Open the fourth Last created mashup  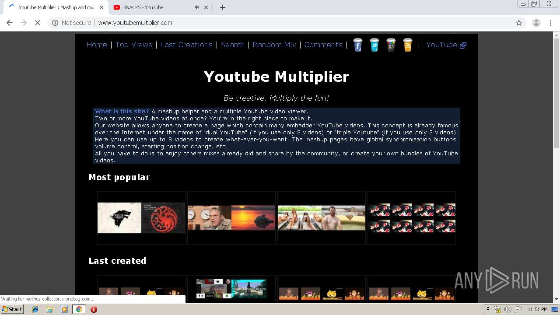(x=412, y=289)
